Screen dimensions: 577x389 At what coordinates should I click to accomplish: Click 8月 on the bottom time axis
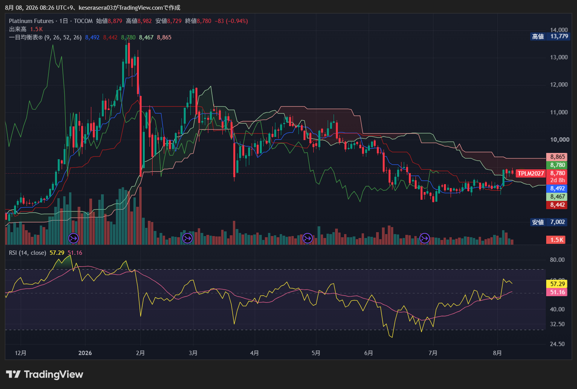(x=497, y=353)
